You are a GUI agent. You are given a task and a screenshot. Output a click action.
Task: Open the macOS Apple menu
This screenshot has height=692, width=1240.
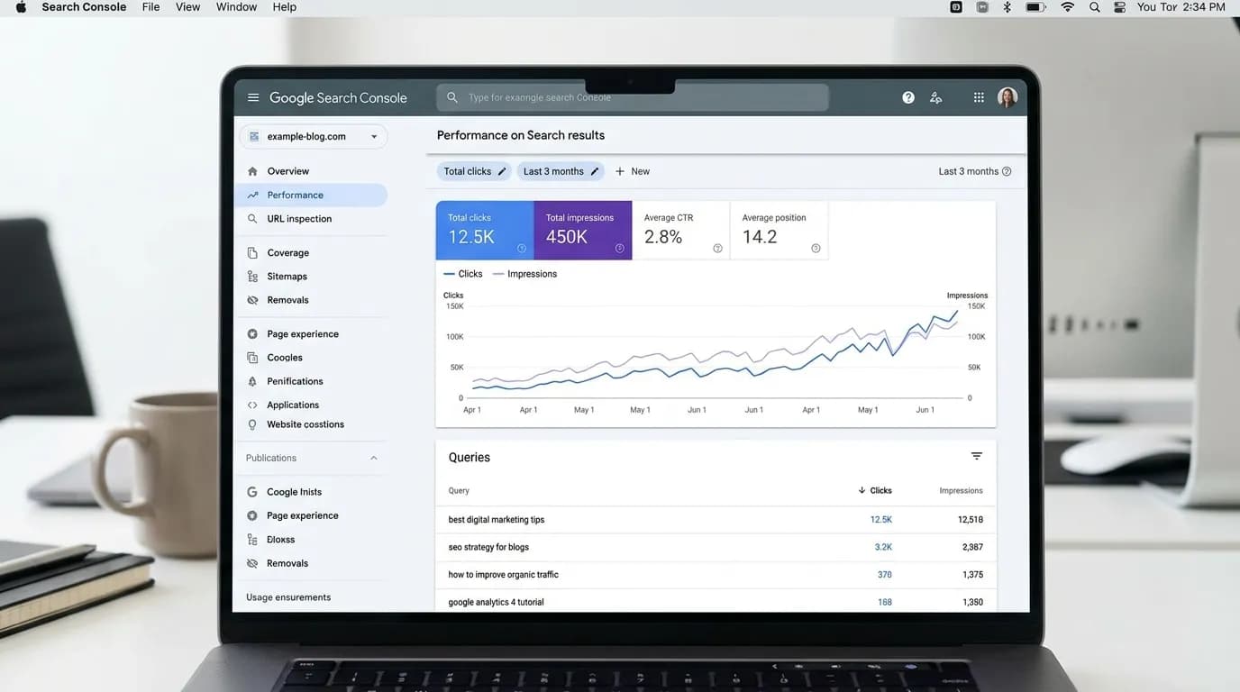(21, 7)
